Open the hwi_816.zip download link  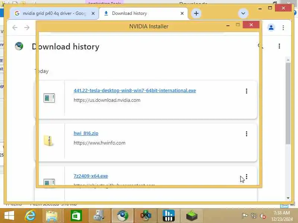coord(86,133)
